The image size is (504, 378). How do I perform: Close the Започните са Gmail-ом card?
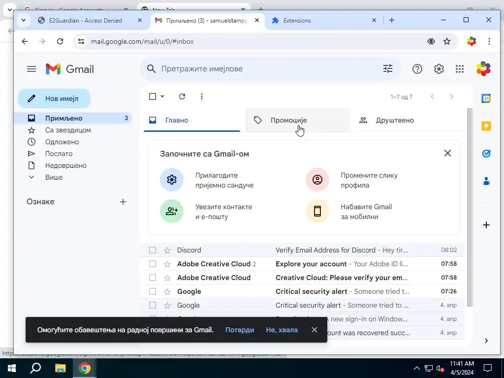pyautogui.click(x=447, y=154)
